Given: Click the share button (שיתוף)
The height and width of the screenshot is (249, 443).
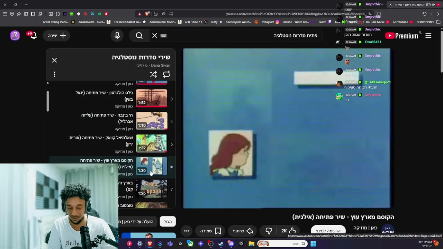Looking at the screenshot, I should (243, 231).
